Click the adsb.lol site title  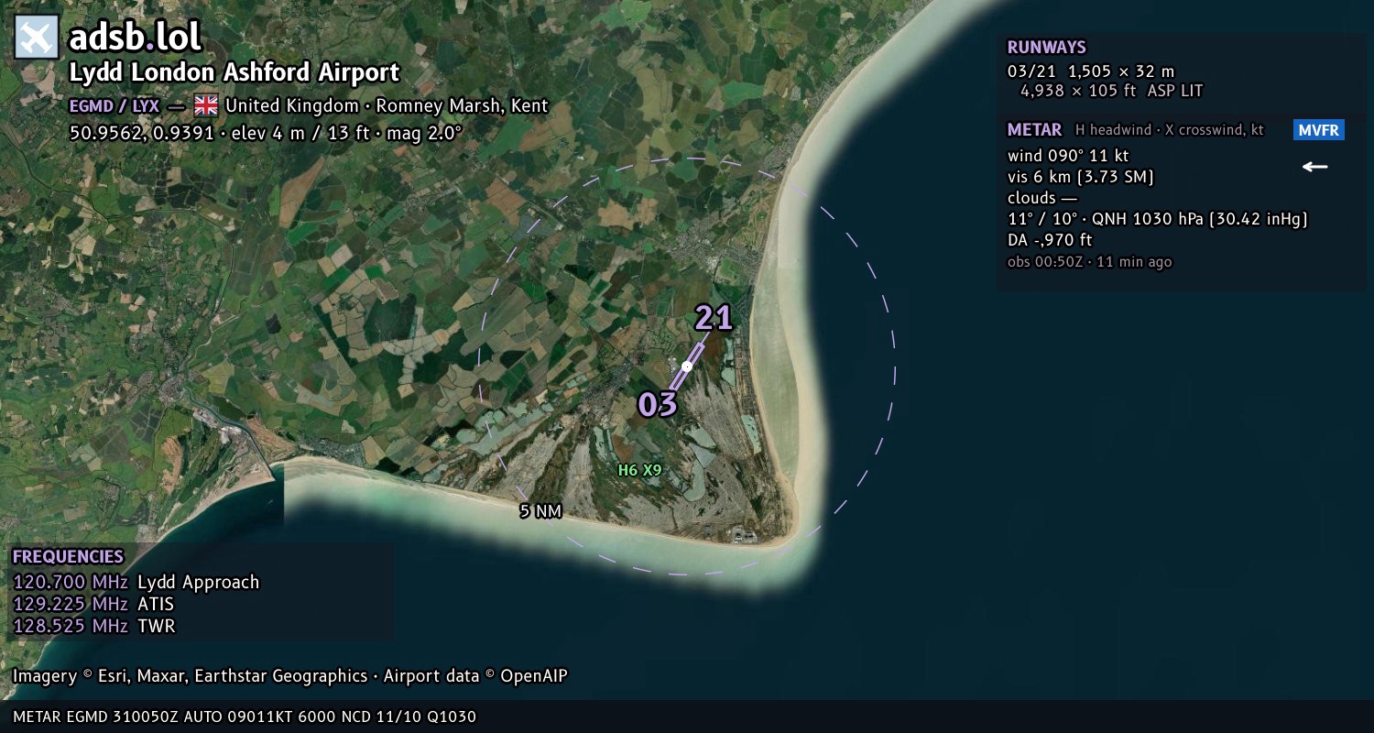coord(136,38)
